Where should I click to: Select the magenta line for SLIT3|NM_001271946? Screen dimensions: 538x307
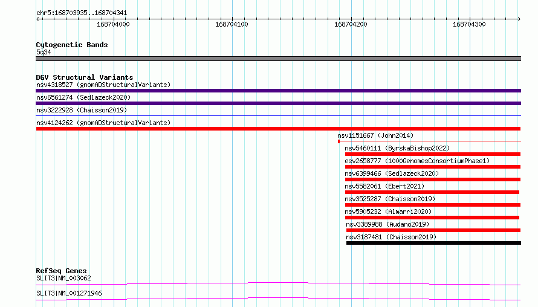pyautogui.click(x=278, y=299)
